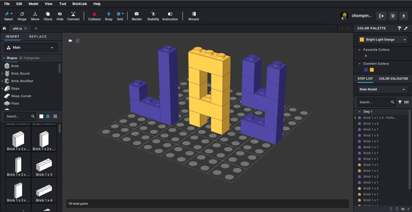The height and width of the screenshot is (212, 412).
Task: Go to the home tab icon
Action: coord(4,28)
